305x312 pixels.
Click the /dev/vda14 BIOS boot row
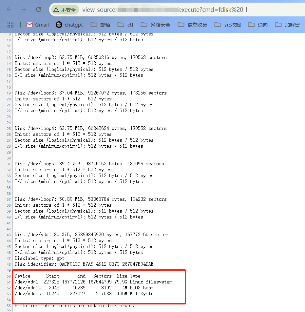click(84, 288)
